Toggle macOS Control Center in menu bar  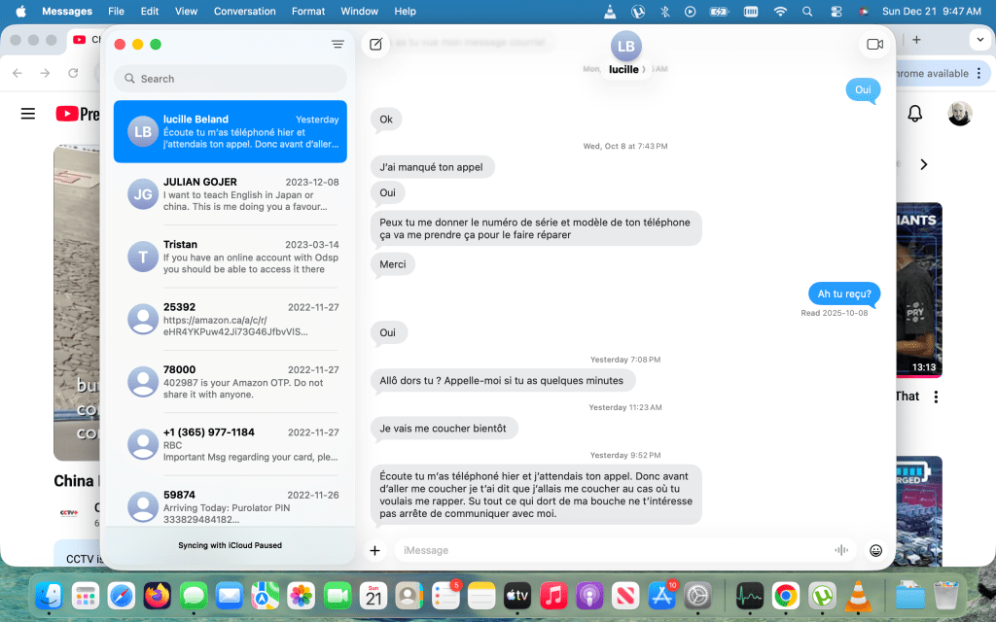coord(836,12)
